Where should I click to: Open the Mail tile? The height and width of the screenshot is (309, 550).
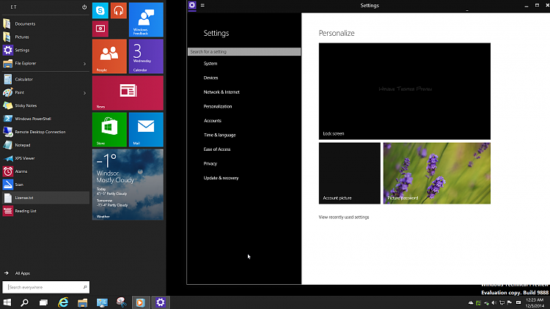point(146,130)
